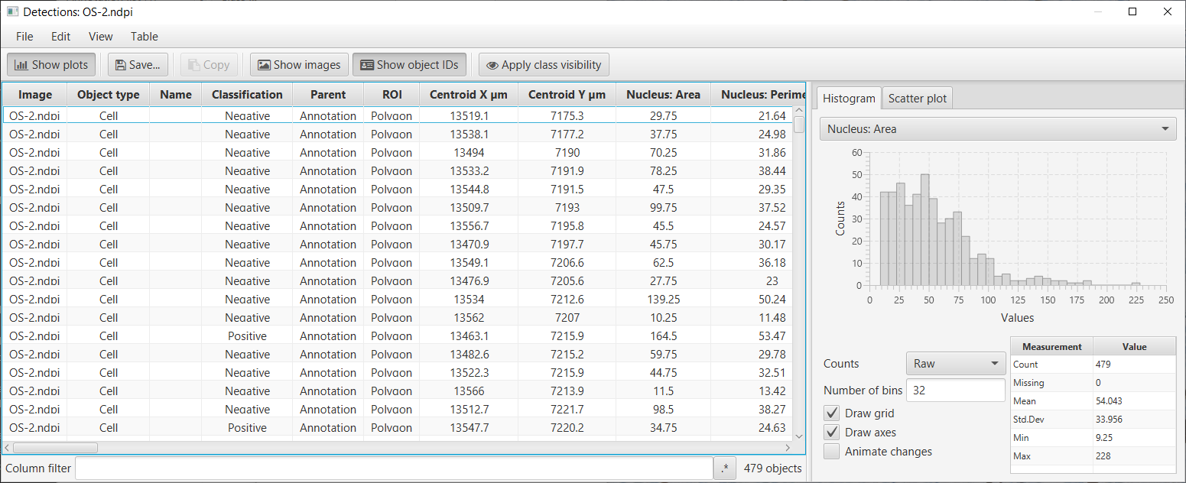Click the Centroid X 13566 cell
The image size is (1186, 483).
point(469,391)
